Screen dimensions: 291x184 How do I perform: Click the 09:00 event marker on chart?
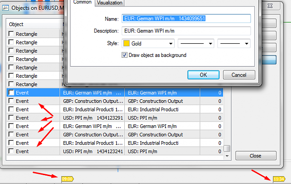point(68,179)
